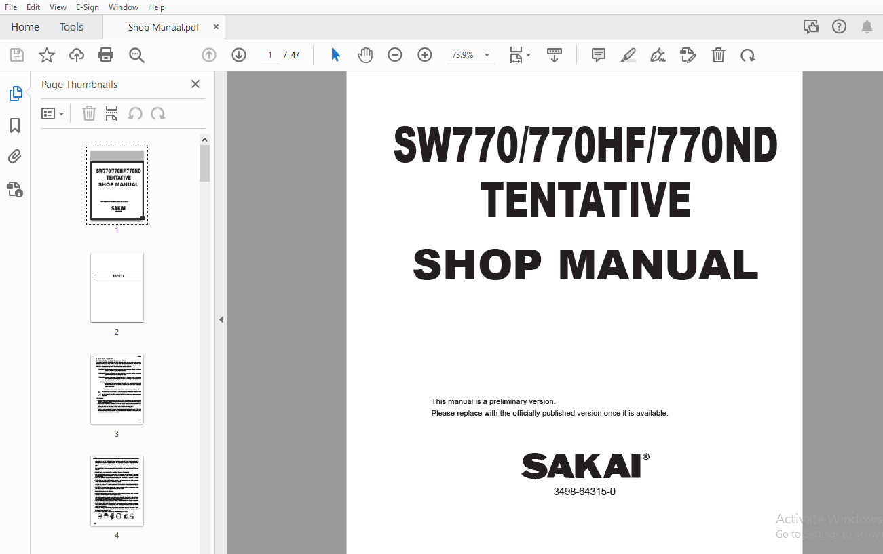Viewport: 883px width, 554px height.
Task: Switch to the Home tab
Action: tap(25, 27)
